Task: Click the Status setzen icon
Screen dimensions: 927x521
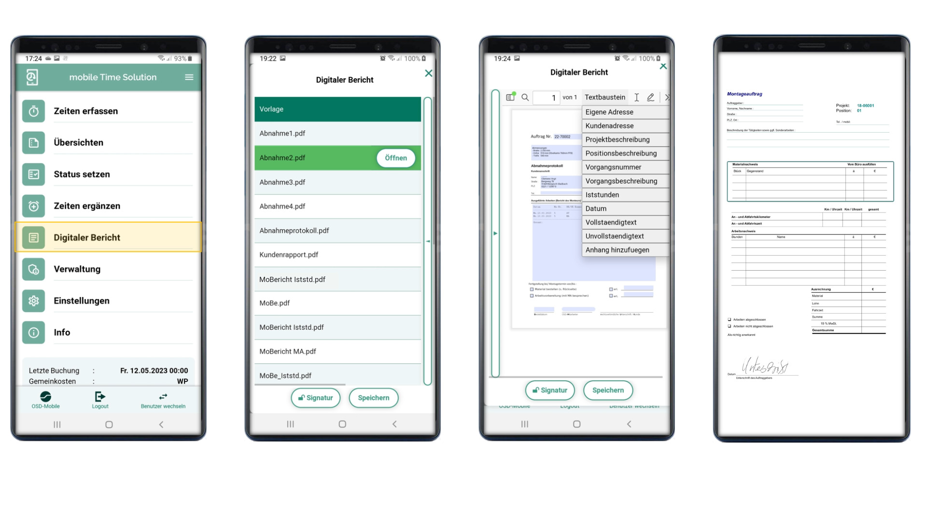Action: [33, 174]
